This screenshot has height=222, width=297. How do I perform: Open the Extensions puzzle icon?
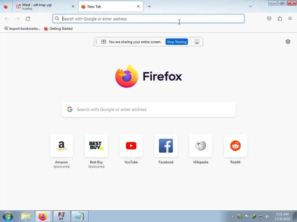pos(280,18)
